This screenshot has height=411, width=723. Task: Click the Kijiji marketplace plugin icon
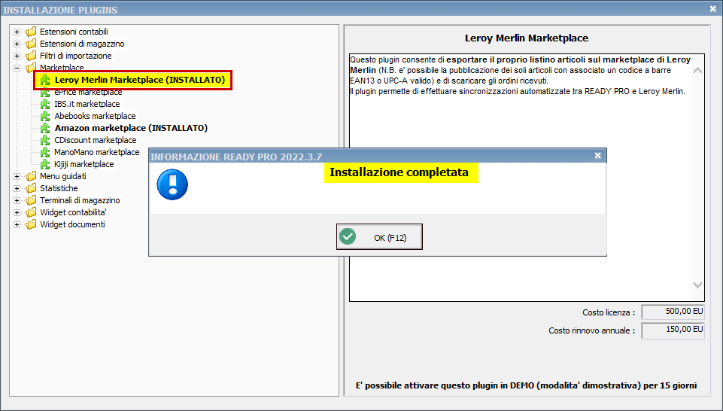point(45,164)
